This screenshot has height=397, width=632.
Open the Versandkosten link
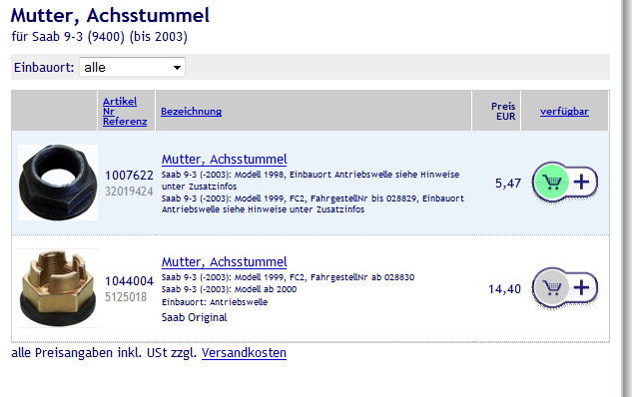pyautogui.click(x=244, y=353)
